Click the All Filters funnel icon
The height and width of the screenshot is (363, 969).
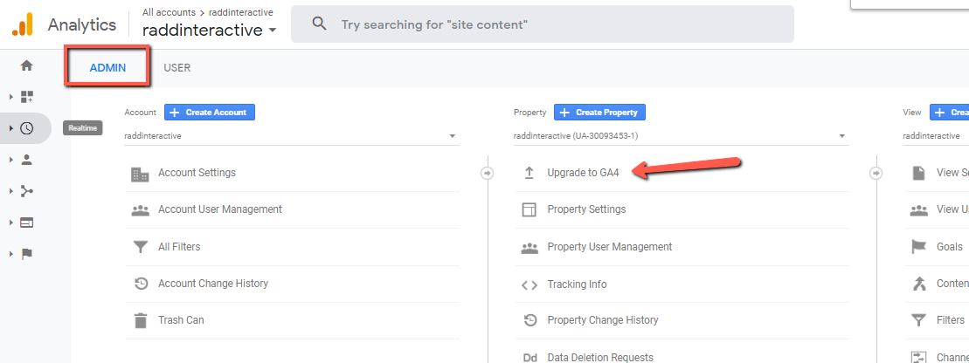pos(140,247)
